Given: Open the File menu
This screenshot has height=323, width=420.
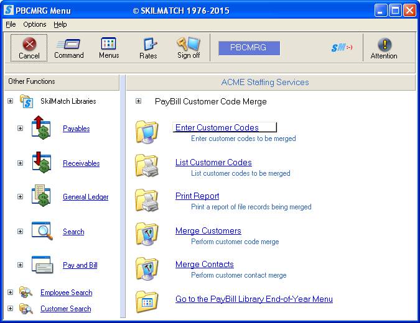Looking at the screenshot, I should tap(11, 24).
